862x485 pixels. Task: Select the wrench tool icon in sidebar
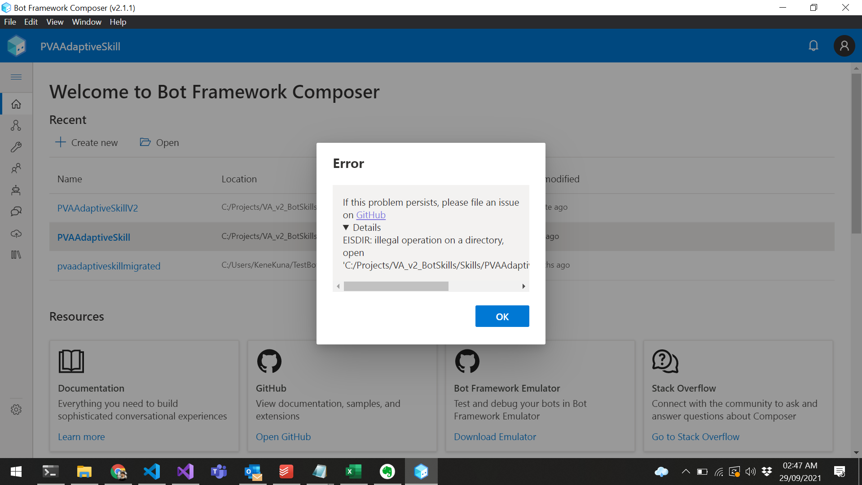tap(16, 147)
